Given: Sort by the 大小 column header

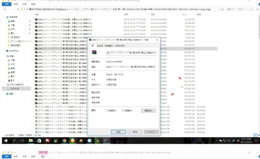Looking at the screenshot, I should pyautogui.click(x=185, y=14).
